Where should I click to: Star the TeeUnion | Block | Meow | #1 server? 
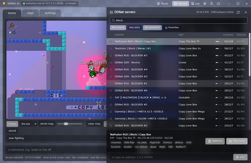(111, 48)
